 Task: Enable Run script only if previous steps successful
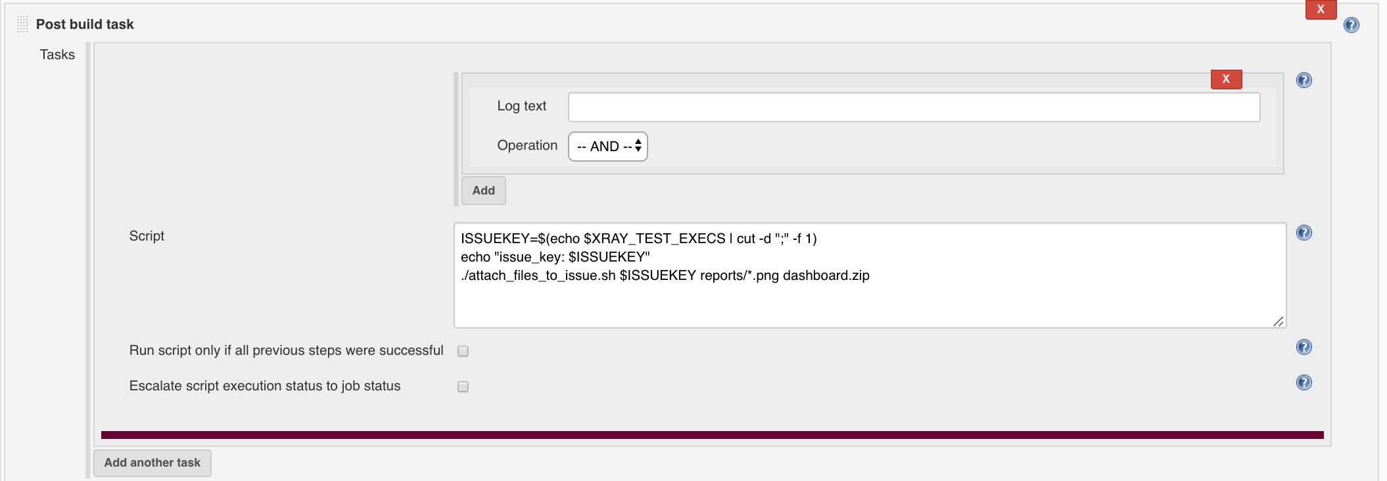click(463, 351)
